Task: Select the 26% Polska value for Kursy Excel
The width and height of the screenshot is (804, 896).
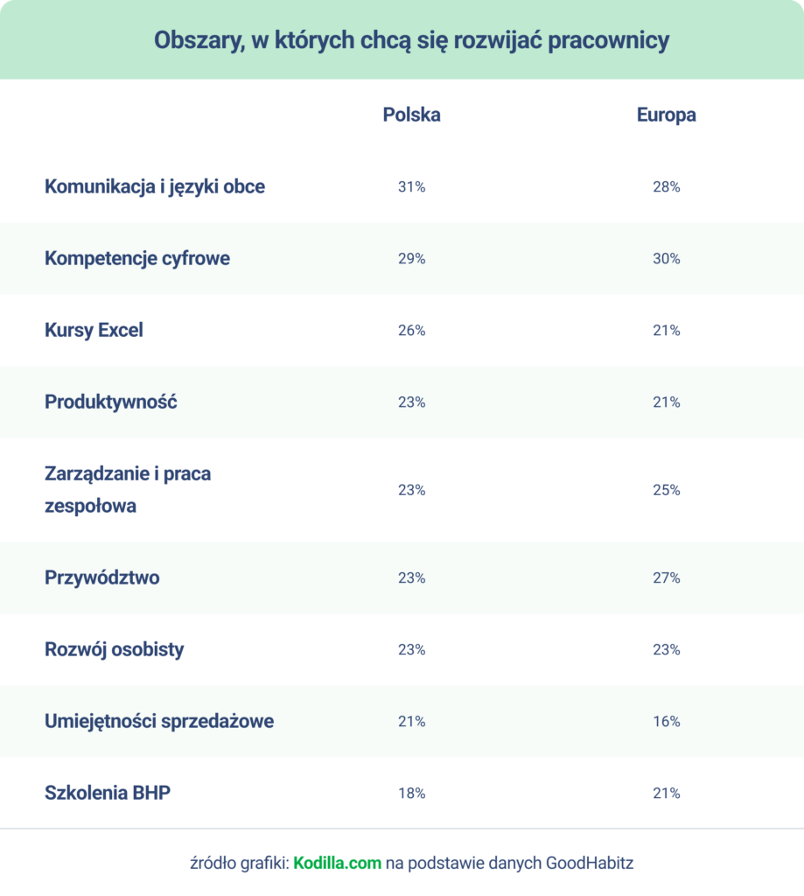Action: click(x=411, y=330)
